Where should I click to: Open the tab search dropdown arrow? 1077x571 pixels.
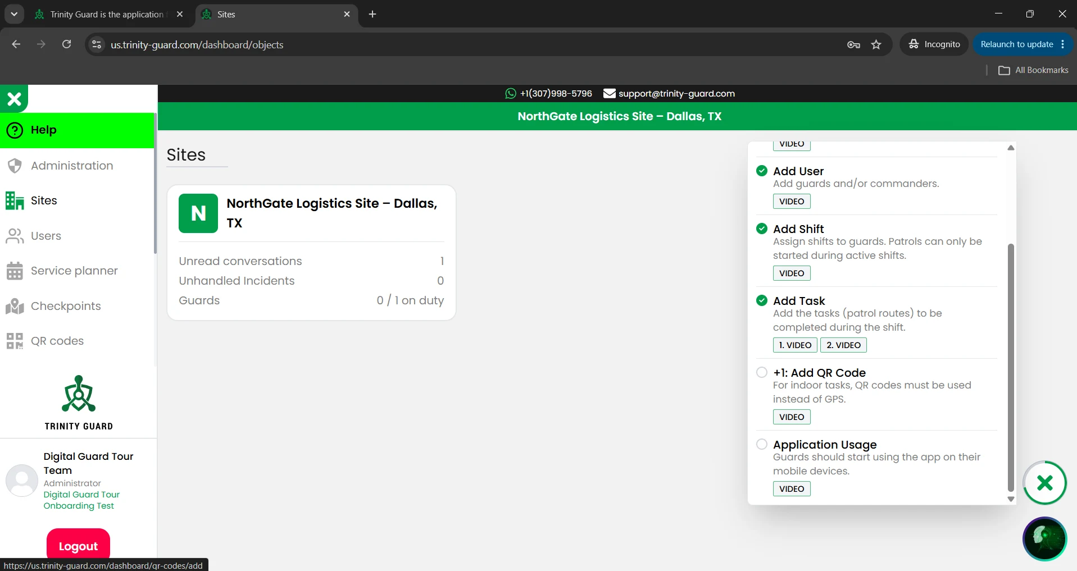[x=14, y=14]
